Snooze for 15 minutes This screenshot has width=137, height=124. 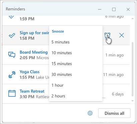coord(76,64)
